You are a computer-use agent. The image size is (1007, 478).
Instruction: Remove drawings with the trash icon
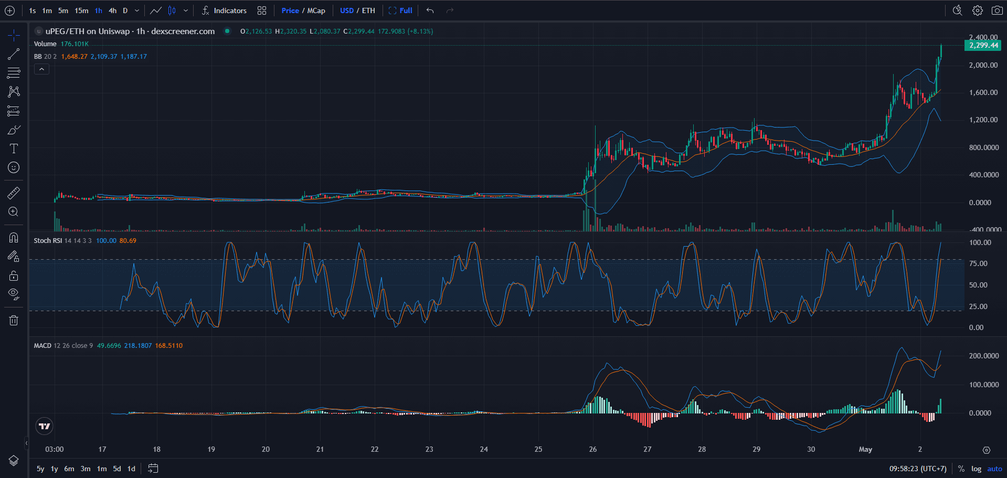pos(14,320)
